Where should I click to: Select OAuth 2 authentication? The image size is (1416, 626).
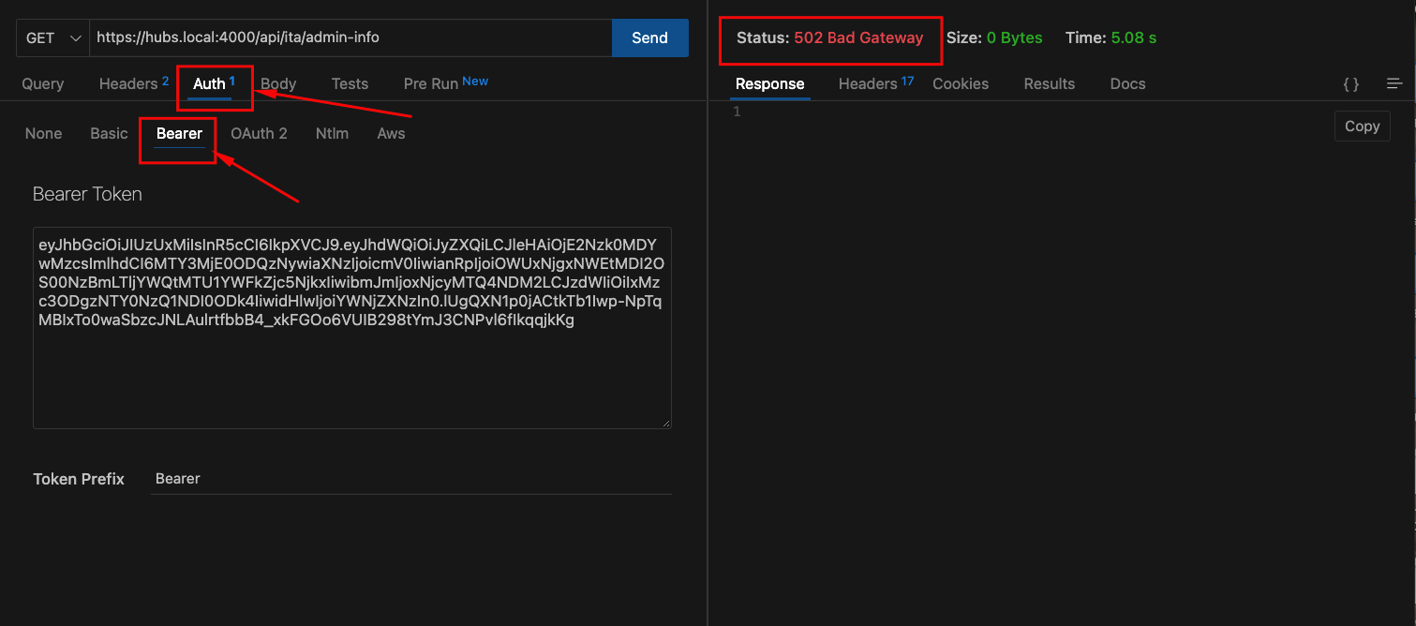(x=259, y=133)
